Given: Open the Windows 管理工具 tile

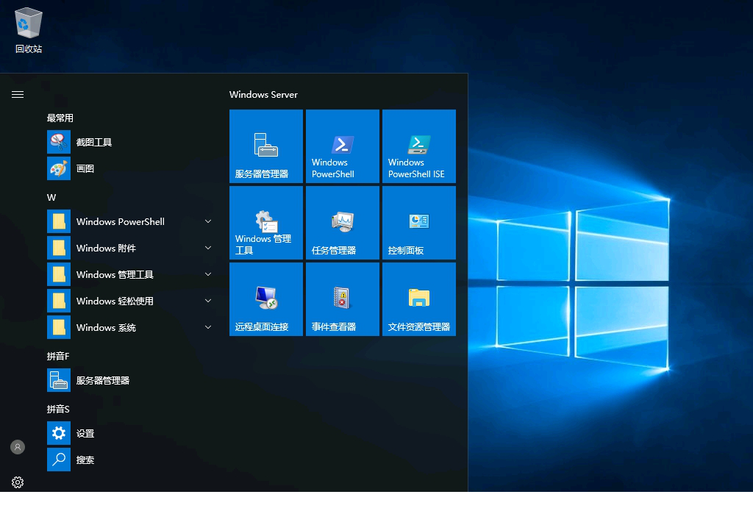Looking at the screenshot, I should coord(266,222).
